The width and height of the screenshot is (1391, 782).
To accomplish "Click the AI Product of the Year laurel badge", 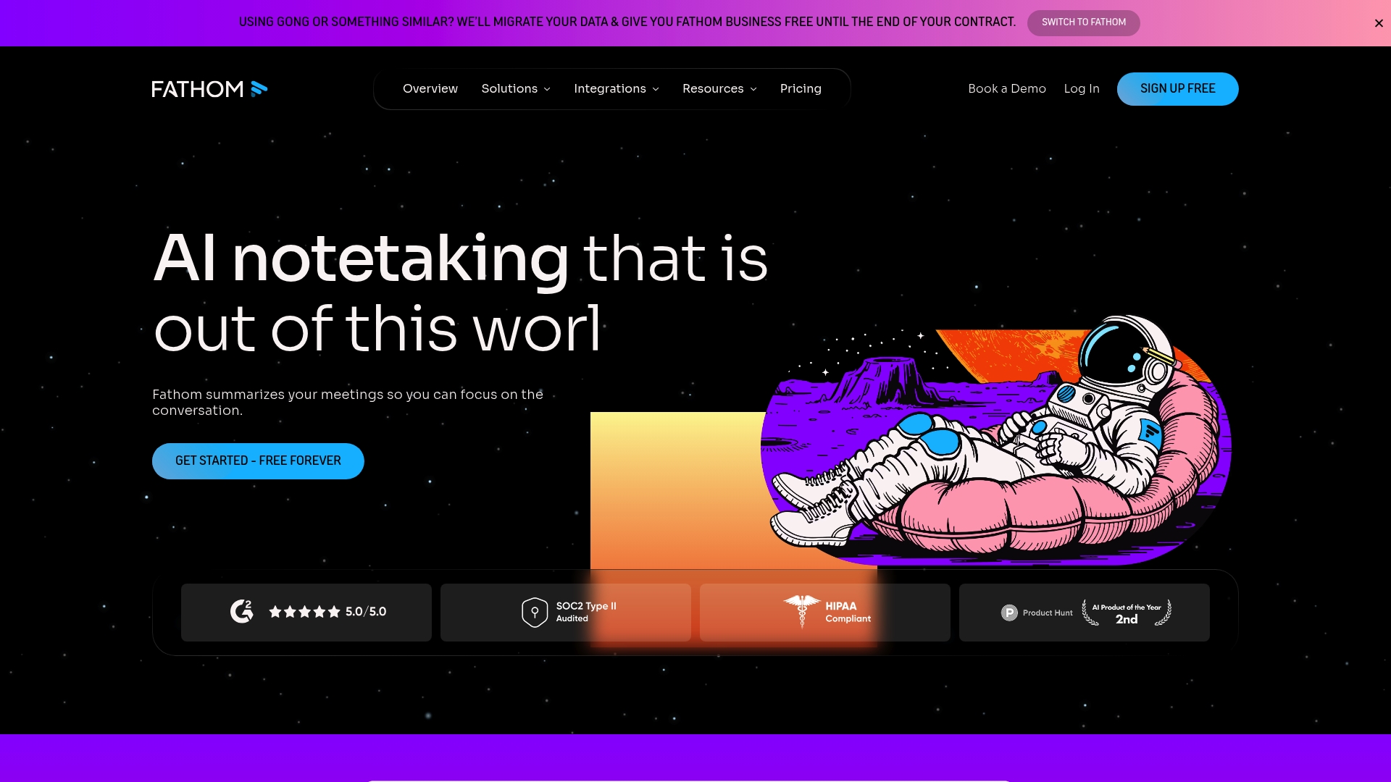I will click(x=1125, y=612).
